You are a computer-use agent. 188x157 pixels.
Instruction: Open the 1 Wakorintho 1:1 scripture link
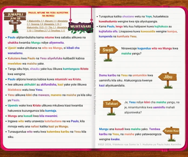(x=35, y=21)
